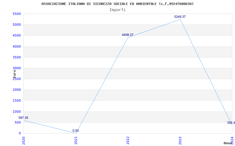The height and width of the screenshot is (146, 235).
Task: Click the line low point at 2021
Action: [x=76, y=133]
